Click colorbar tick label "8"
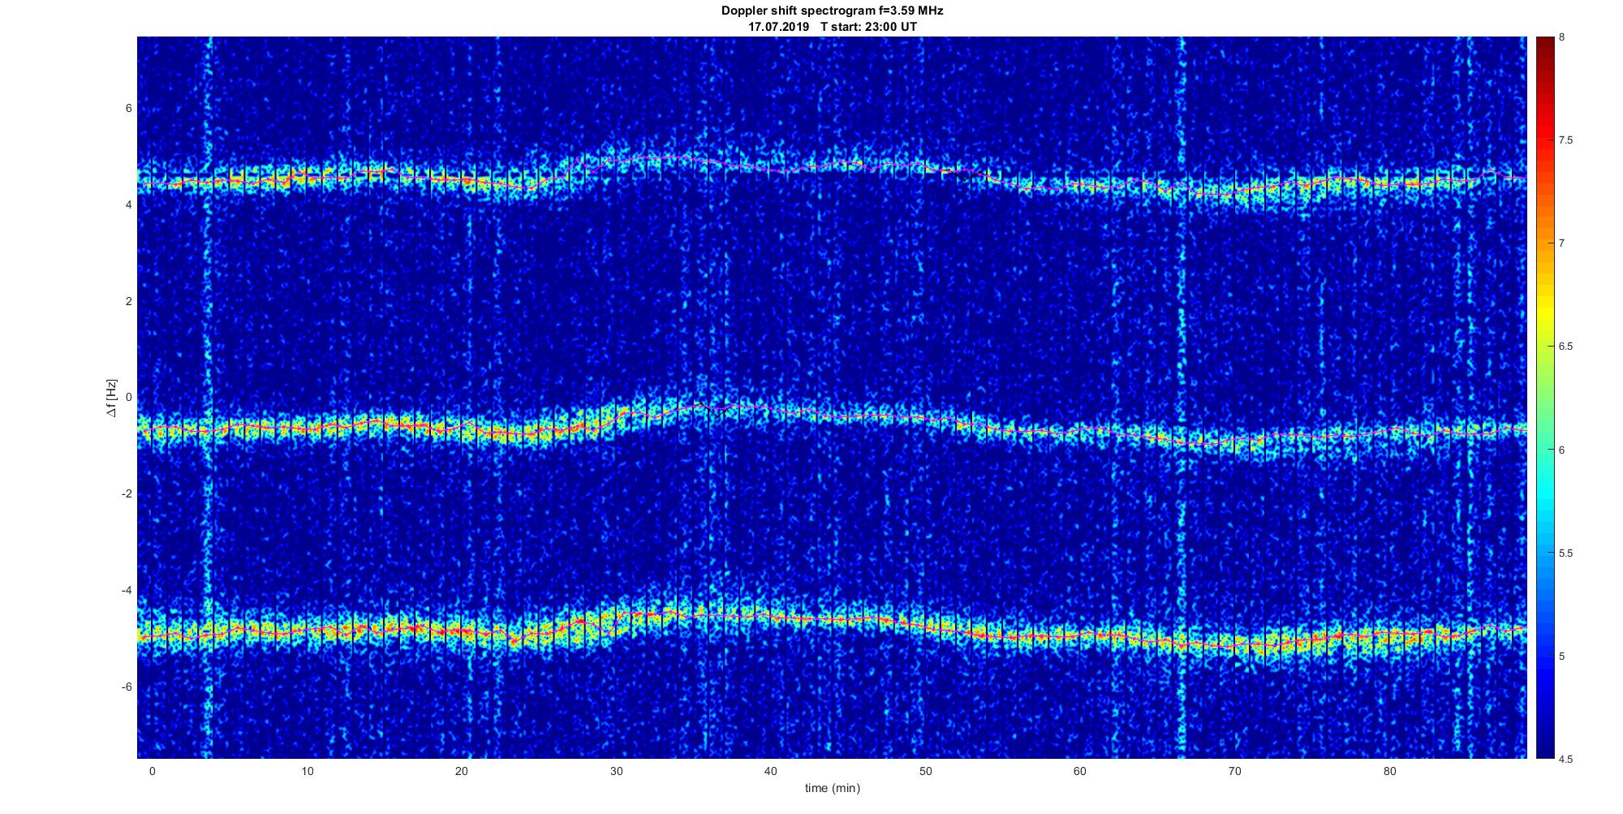 pyautogui.click(x=1562, y=37)
